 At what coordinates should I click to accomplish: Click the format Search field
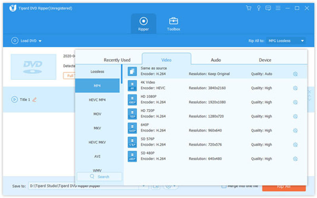[x=99, y=177]
